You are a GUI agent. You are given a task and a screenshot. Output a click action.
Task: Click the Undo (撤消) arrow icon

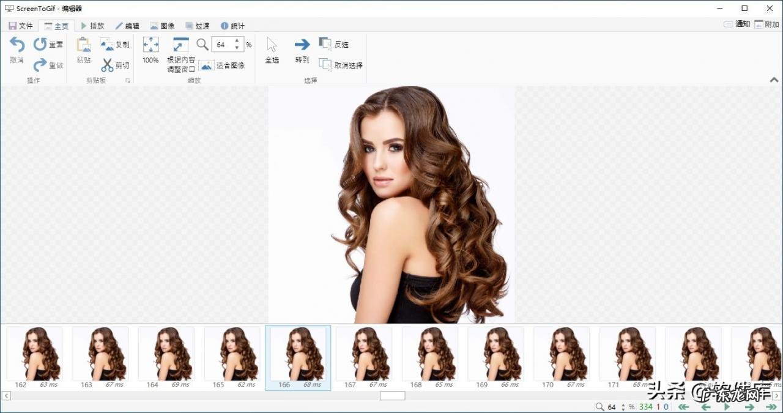(17, 45)
